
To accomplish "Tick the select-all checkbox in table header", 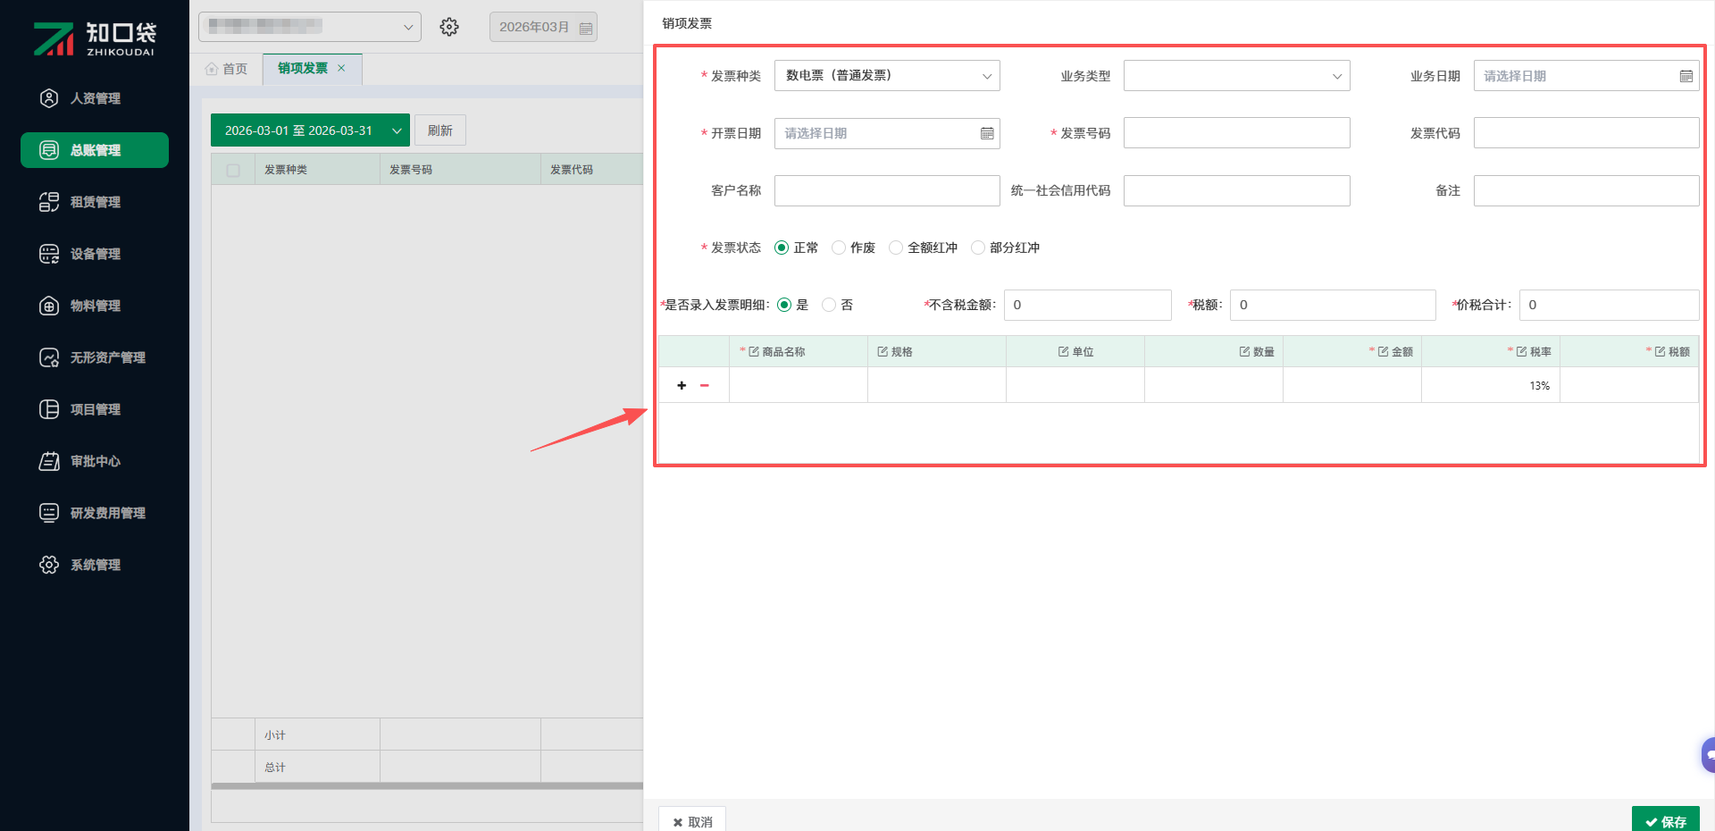I will tap(233, 170).
